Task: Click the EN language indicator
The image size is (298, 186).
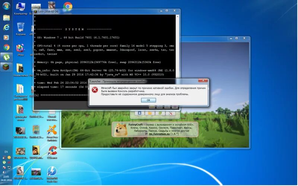Action: coord(6,152)
